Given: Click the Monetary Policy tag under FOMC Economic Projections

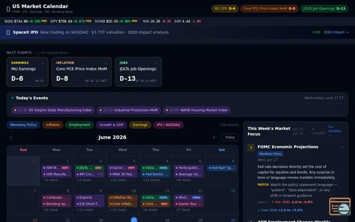Looking at the screenshot, I should tap(270, 154).
